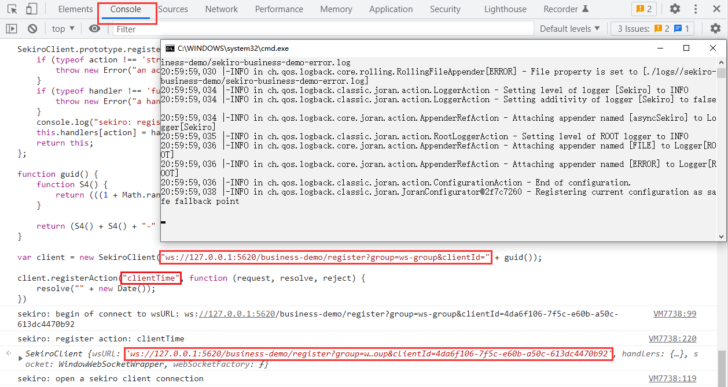Maximize the cmd.exe window

tap(686, 49)
